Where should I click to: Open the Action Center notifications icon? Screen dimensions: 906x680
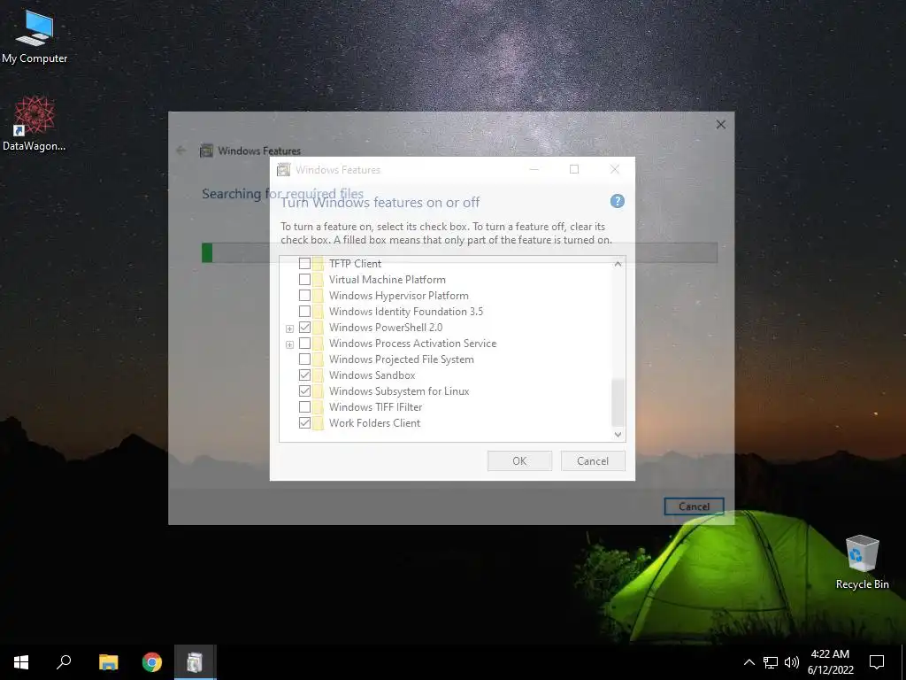877,662
